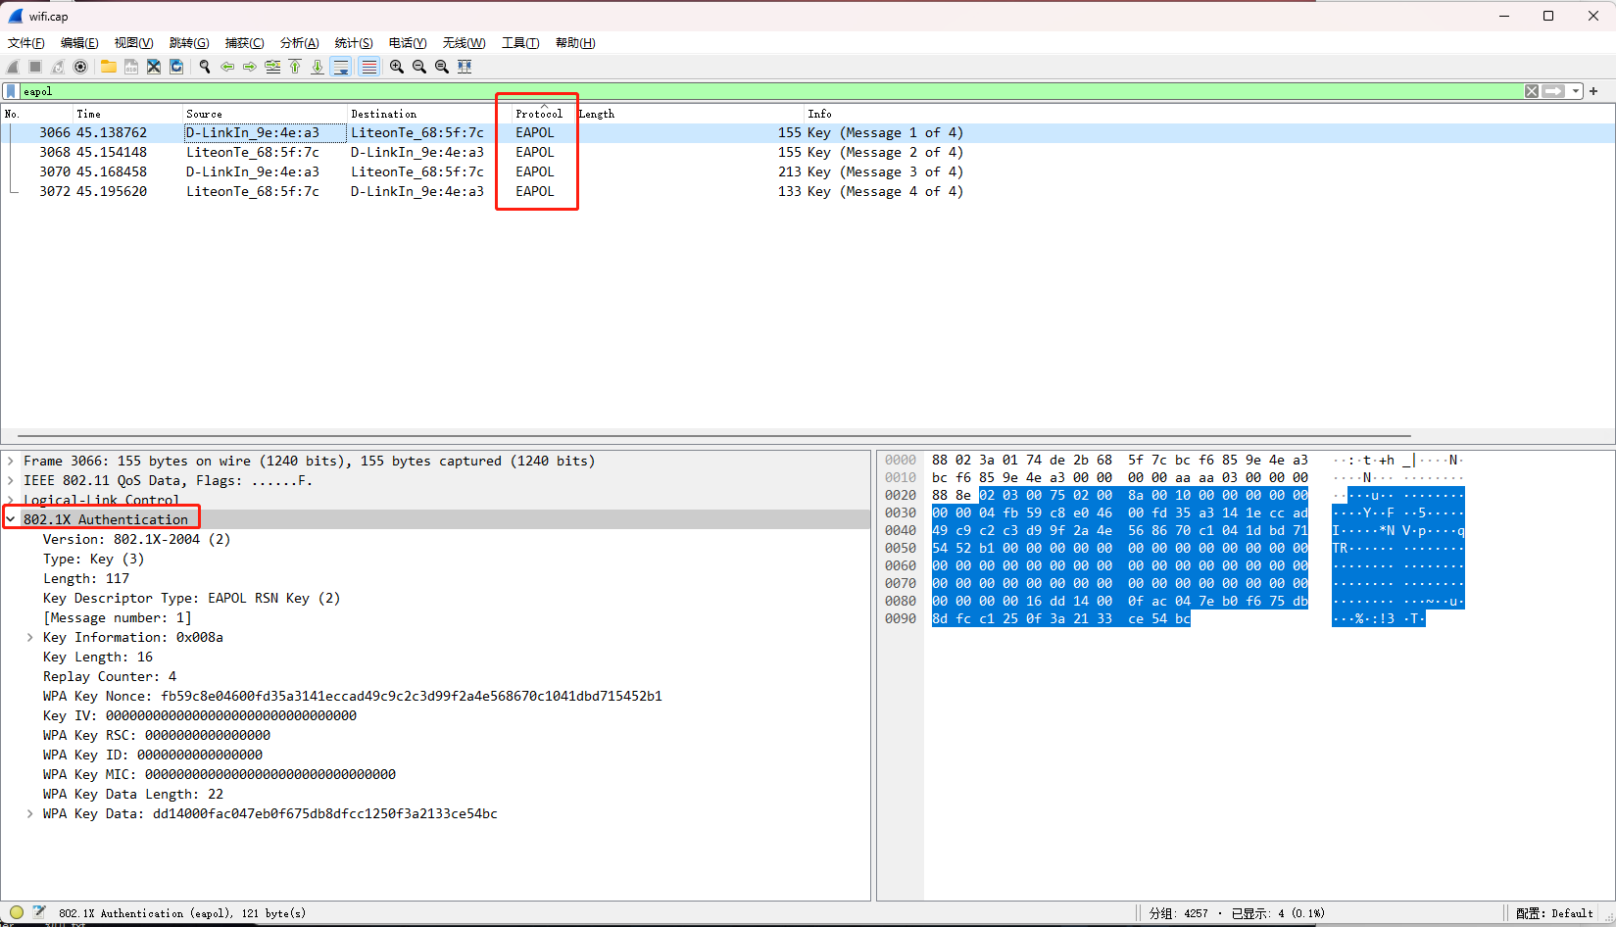The width and height of the screenshot is (1616, 927).
Task: Click the packet list horizontal scrollbar
Action: point(713,436)
